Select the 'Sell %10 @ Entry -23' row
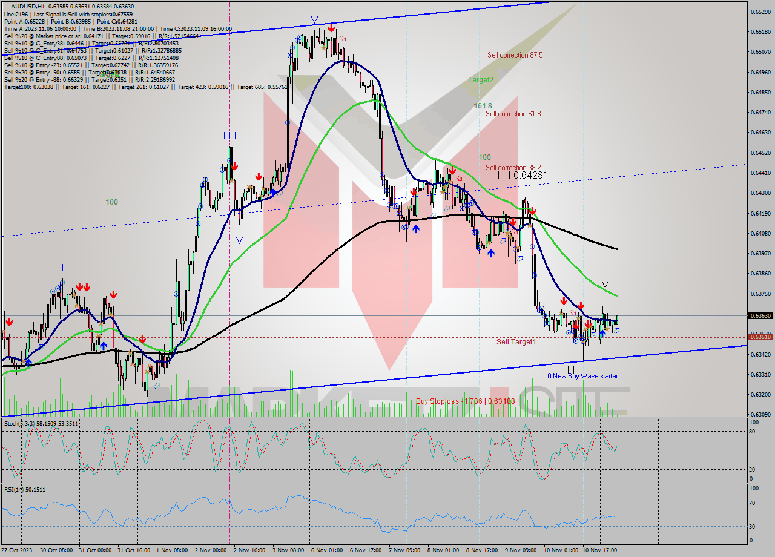 pyautogui.click(x=91, y=65)
